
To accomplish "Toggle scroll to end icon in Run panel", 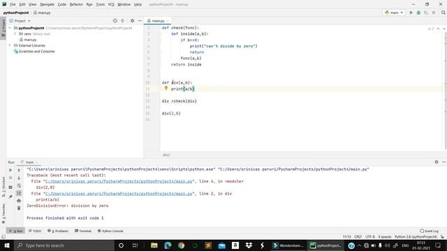I will 19,193.
